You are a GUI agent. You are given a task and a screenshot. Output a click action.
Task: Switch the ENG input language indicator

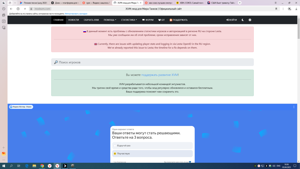pos(278,166)
